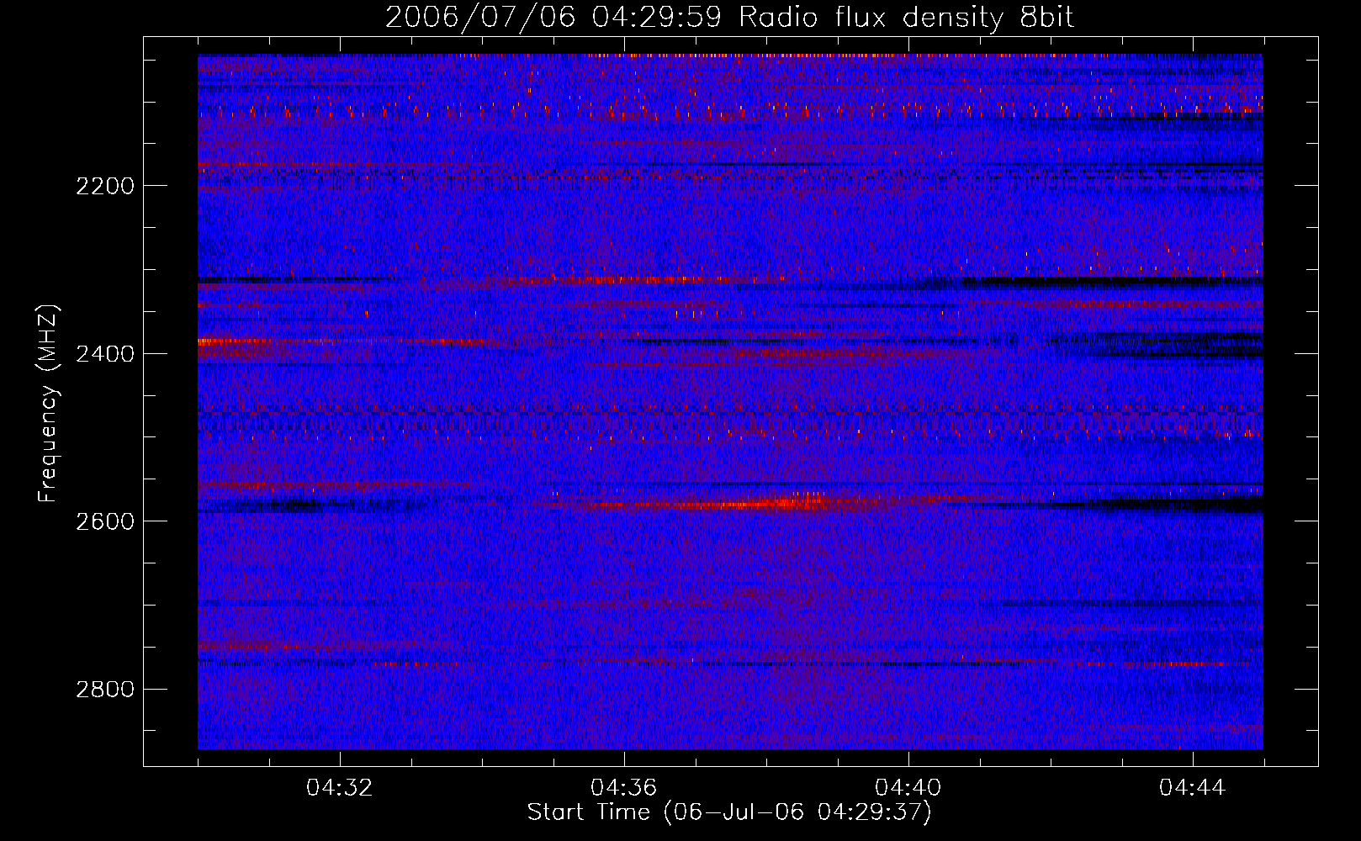Click the 04:40 time axis label

pyautogui.click(x=908, y=788)
